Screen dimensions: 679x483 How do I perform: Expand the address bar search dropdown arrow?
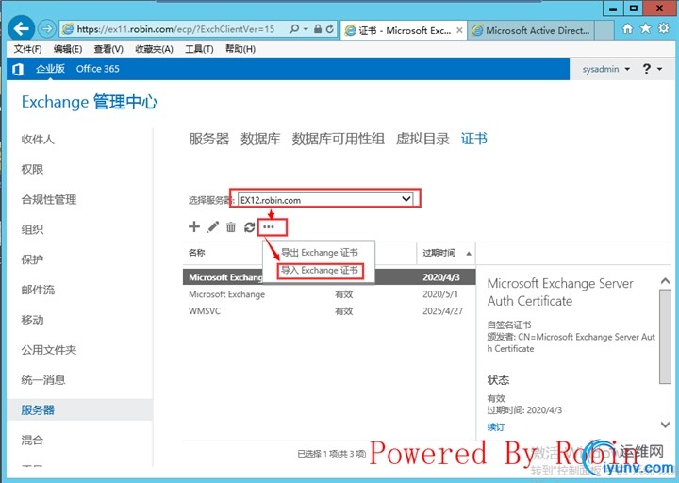point(306,29)
